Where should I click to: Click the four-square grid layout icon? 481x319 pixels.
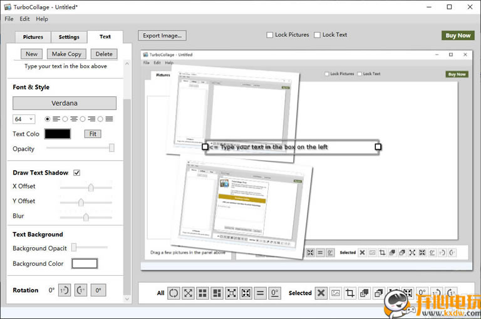click(x=202, y=293)
